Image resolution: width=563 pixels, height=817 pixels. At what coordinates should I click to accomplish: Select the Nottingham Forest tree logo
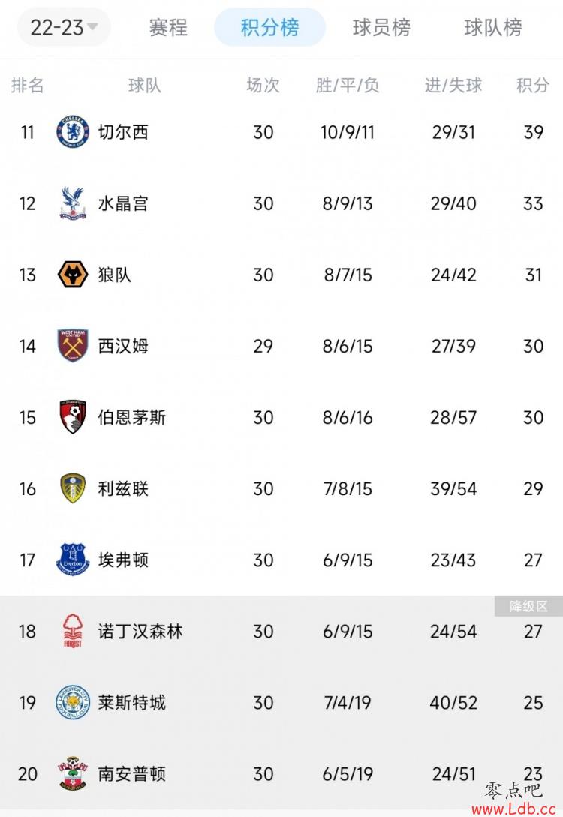click(73, 631)
